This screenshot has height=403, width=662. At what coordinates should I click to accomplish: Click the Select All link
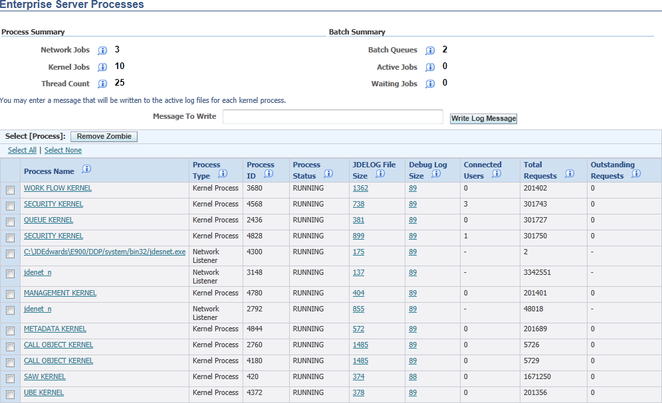(22, 150)
